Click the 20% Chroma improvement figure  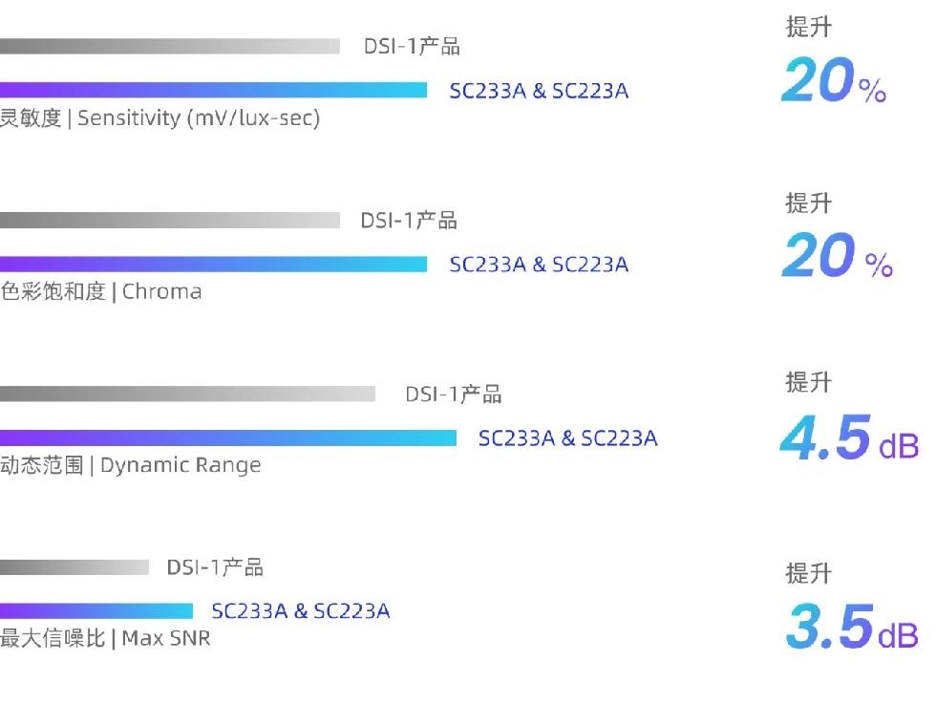pos(837,256)
